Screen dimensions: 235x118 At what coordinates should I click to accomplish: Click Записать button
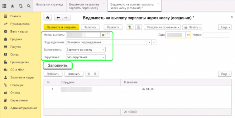coord(90,27)
